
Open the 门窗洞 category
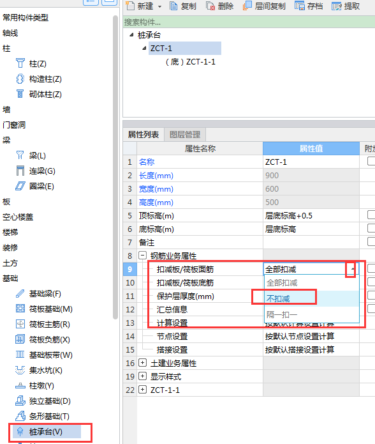[x=14, y=125]
